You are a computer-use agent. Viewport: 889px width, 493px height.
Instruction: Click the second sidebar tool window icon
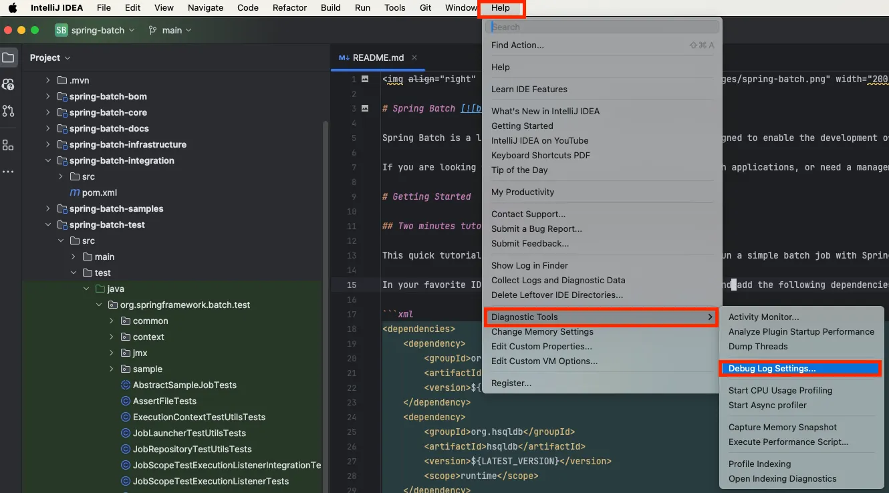(x=8, y=85)
